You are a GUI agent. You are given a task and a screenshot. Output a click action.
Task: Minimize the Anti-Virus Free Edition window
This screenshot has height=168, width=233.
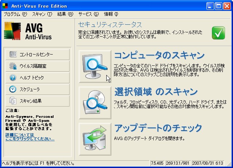click(210, 6)
